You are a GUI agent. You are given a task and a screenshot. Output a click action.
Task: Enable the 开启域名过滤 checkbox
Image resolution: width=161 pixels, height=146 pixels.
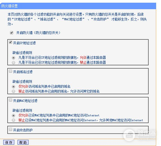[x=11, y=71]
